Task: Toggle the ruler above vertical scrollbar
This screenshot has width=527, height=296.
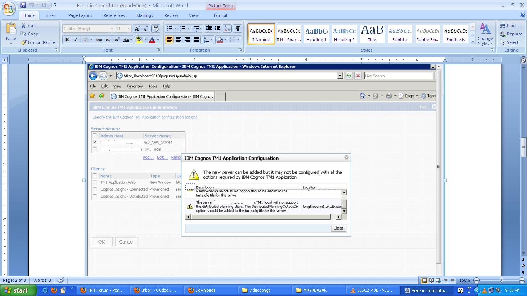Action: point(524,60)
